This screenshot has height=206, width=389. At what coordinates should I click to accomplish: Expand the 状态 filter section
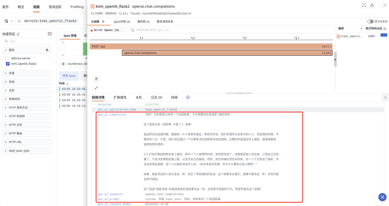click(27, 82)
